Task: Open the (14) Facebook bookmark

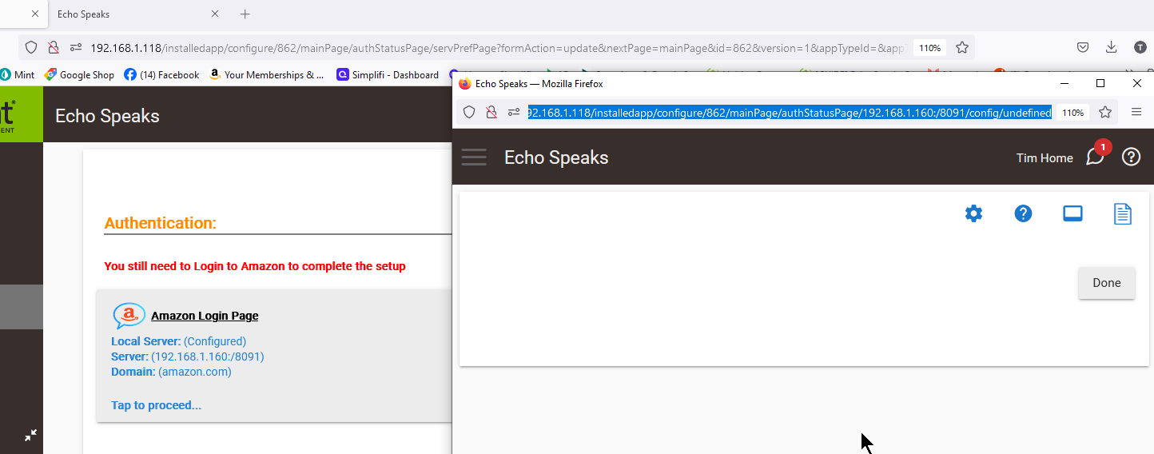Action: tap(161, 74)
